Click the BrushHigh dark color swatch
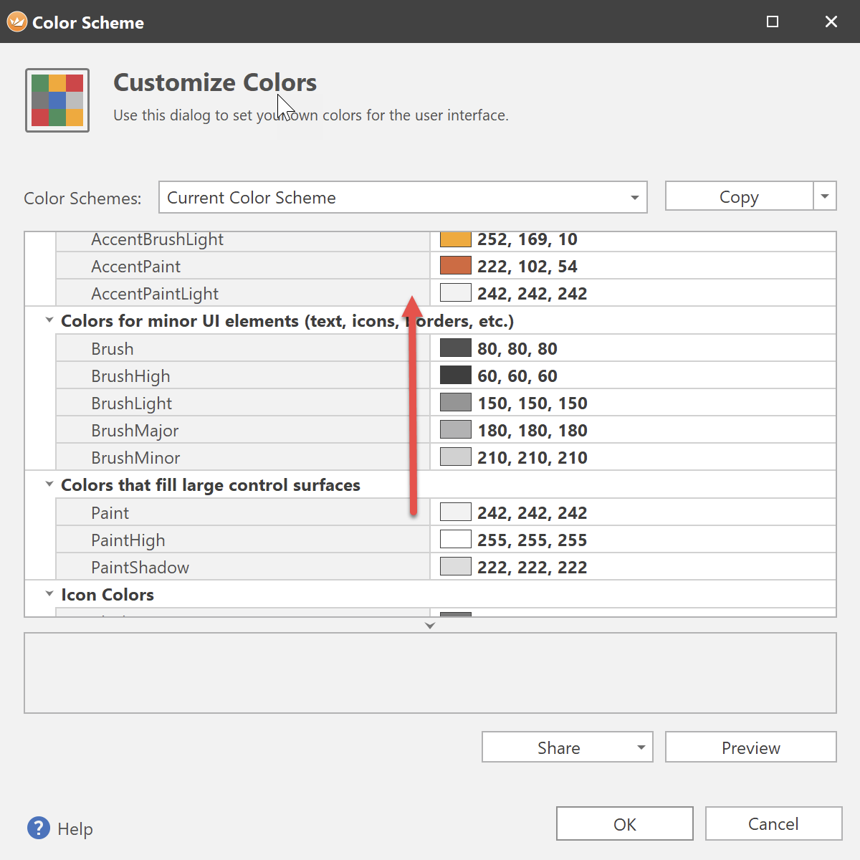 click(455, 376)
